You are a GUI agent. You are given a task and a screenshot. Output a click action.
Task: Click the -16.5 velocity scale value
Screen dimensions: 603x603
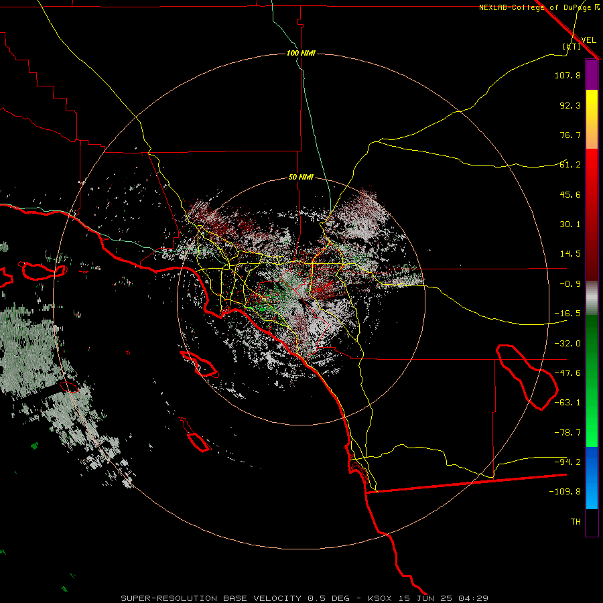[567, 314]
